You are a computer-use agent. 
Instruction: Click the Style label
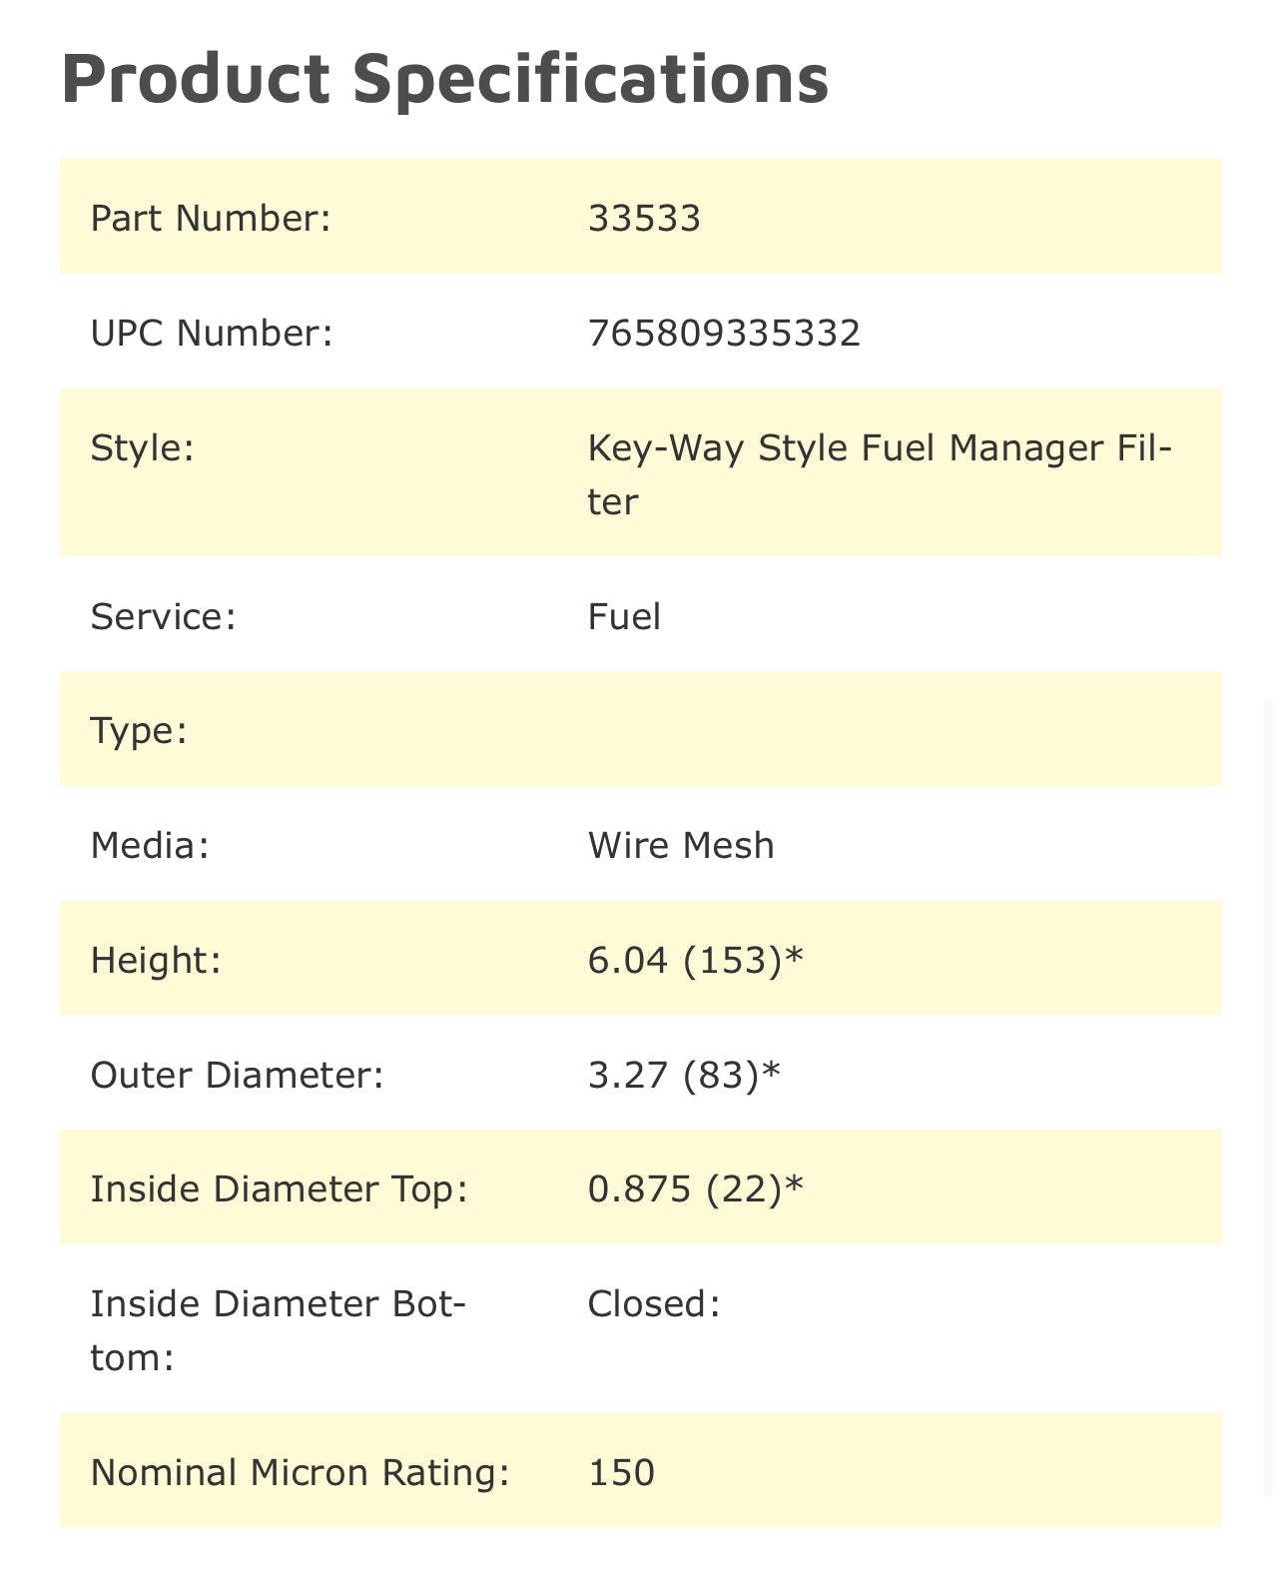(x=142, y=447)
